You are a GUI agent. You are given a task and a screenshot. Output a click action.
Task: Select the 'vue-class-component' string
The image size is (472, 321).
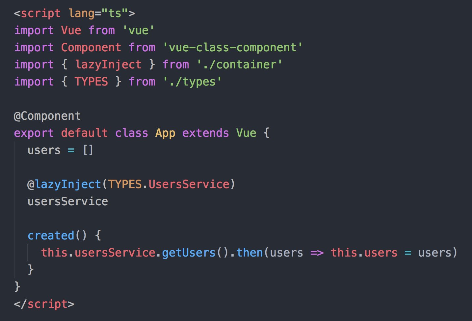coord(233,48)
